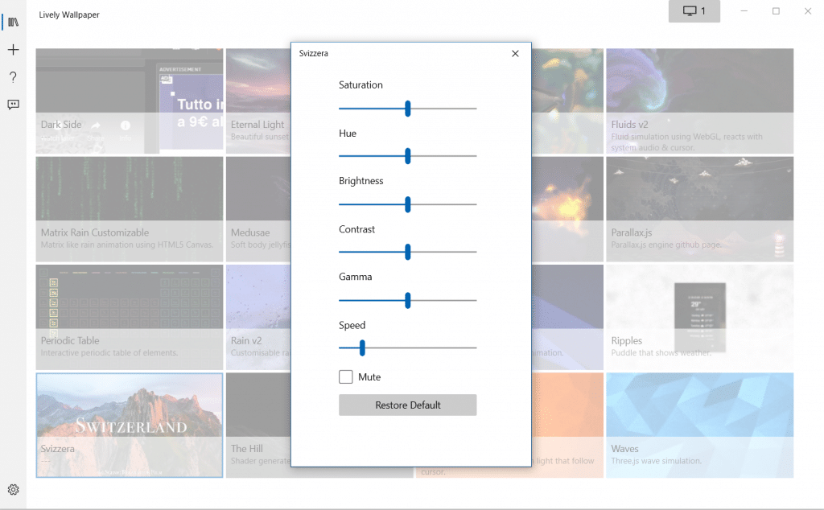Click the Svizzera dialog title text

(x=314, y=53)
